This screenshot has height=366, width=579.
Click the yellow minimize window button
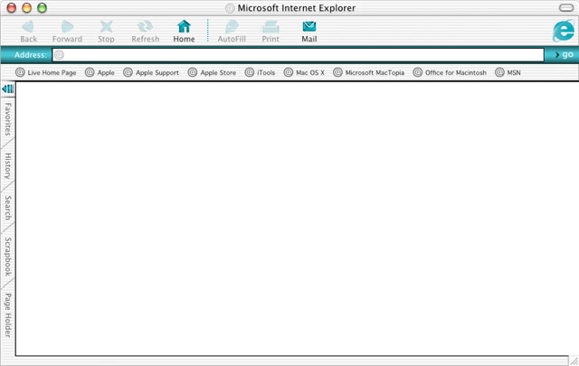tap(26, 8)
